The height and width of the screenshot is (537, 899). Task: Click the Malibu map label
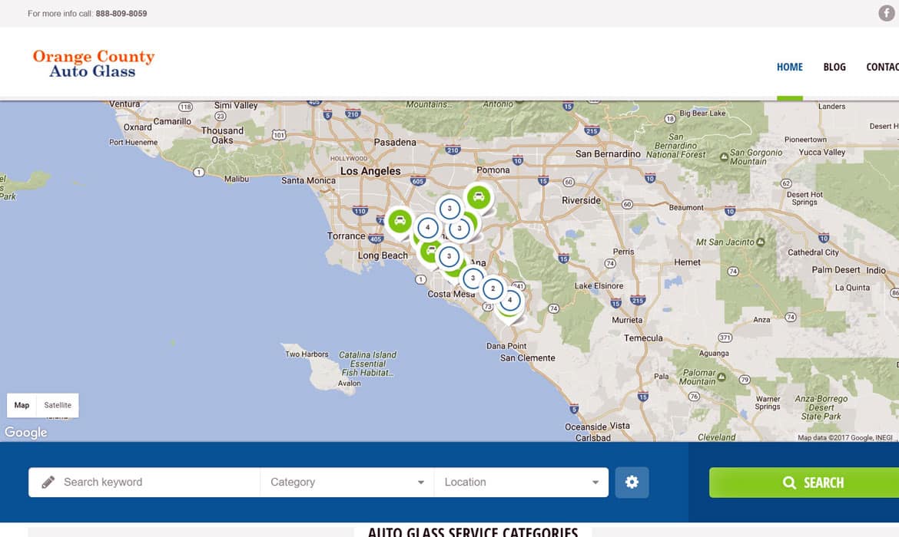point(236,179)
